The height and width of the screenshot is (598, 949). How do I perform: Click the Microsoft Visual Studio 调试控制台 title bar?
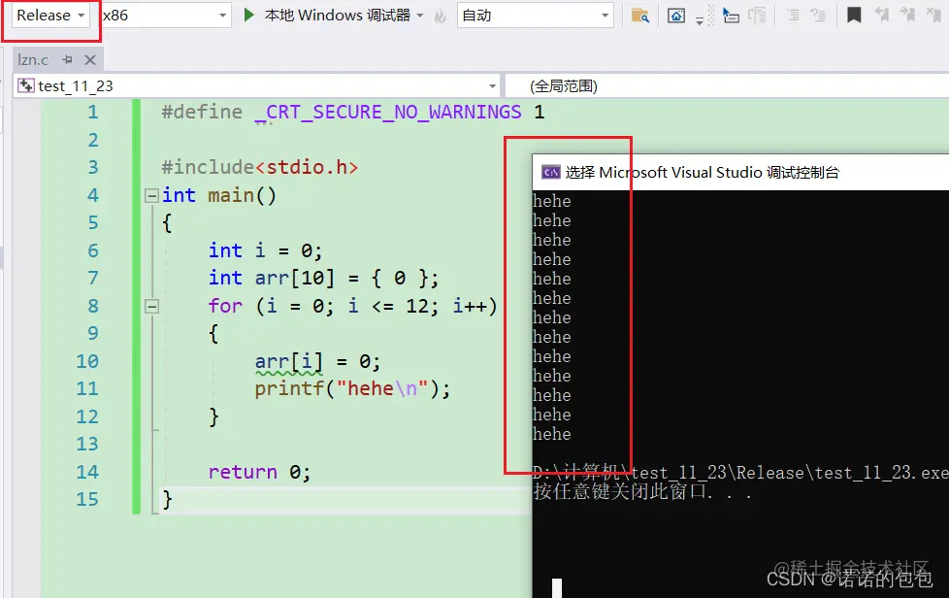point(740,173)
